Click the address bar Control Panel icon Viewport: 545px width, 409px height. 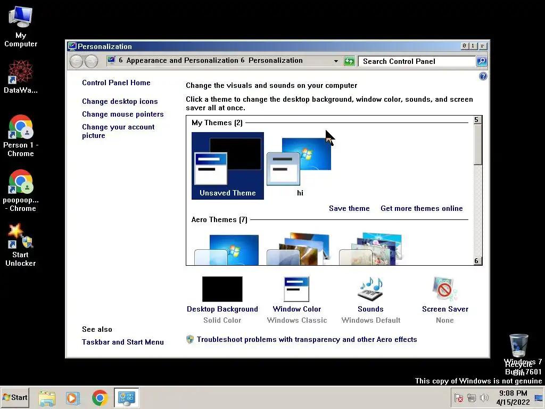111,61
